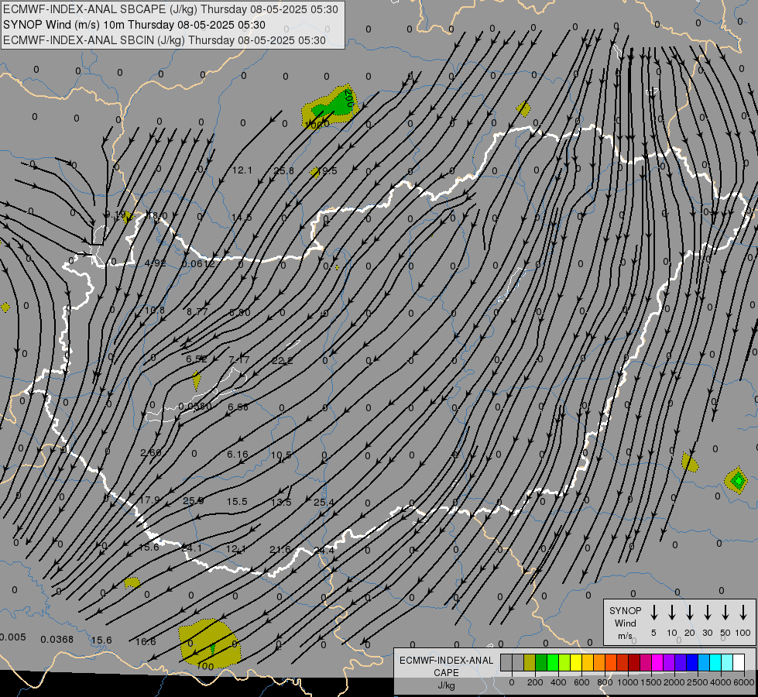Click the SBCAPE header line in title box
Screen dimensions: 758x697
click(170, 9)
